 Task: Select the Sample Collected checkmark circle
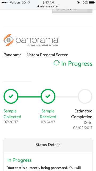[x=11, y=96]
